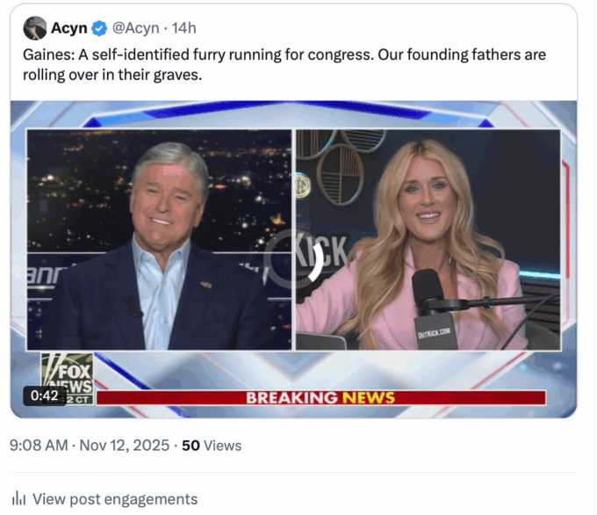Open the Acyn display name link
This screenshot has height=515, width=597.
coord(68,28)
